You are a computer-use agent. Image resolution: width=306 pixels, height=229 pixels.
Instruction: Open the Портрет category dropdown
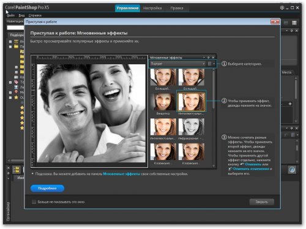(177, 64)
